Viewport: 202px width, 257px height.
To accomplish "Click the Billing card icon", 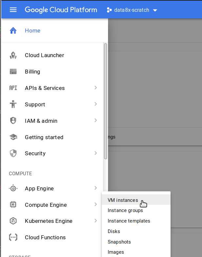I will point(13,72).
